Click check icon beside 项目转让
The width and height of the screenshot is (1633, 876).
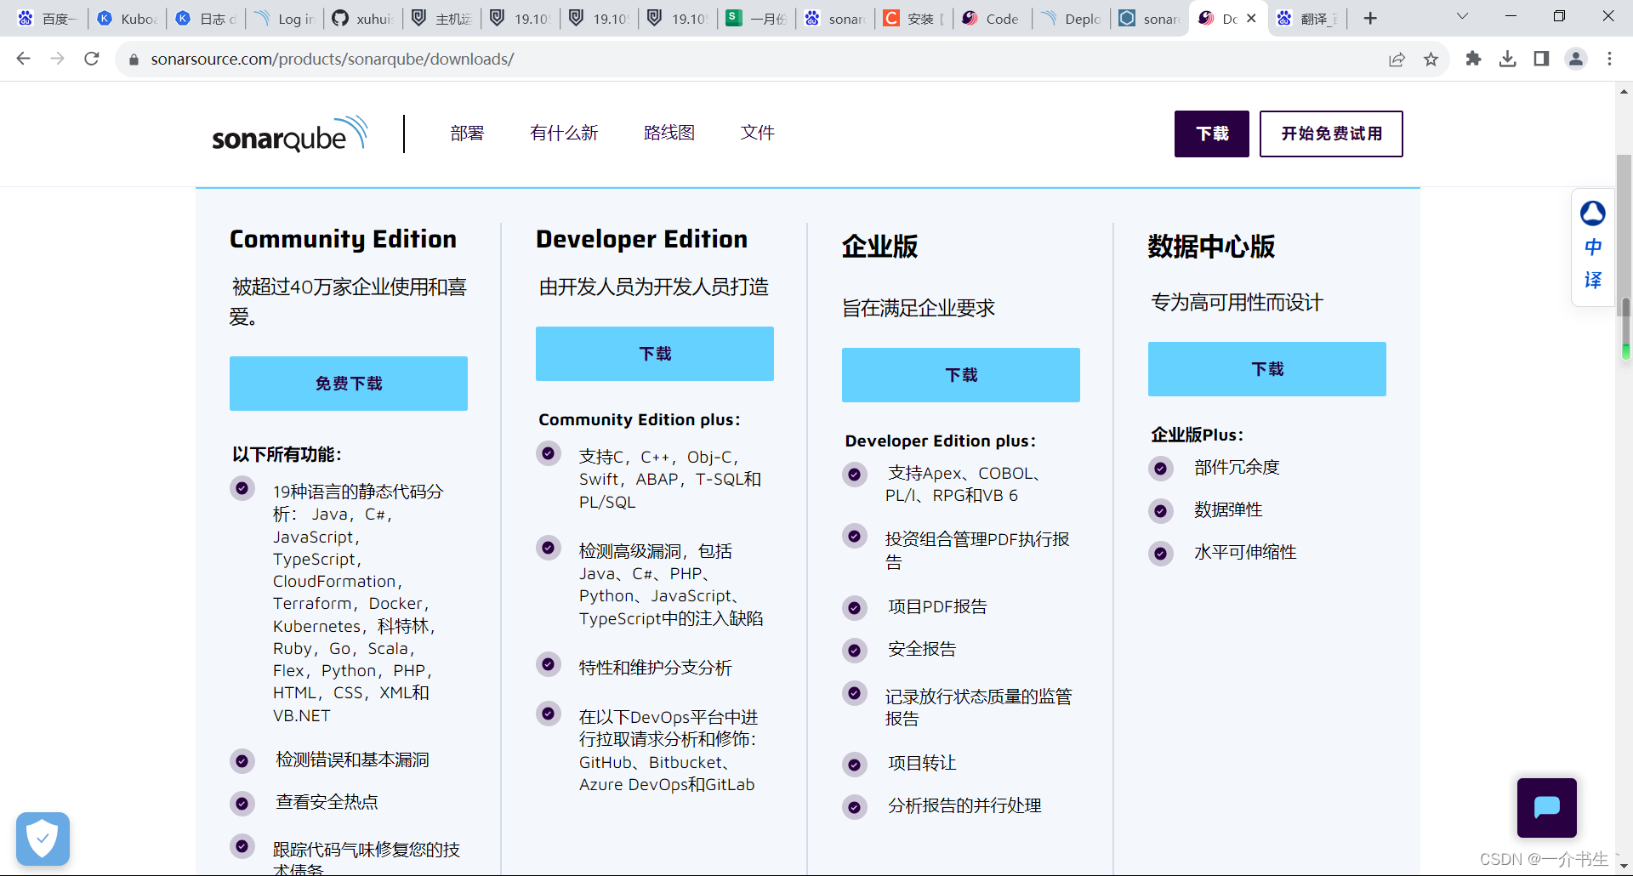pos(855,764)
